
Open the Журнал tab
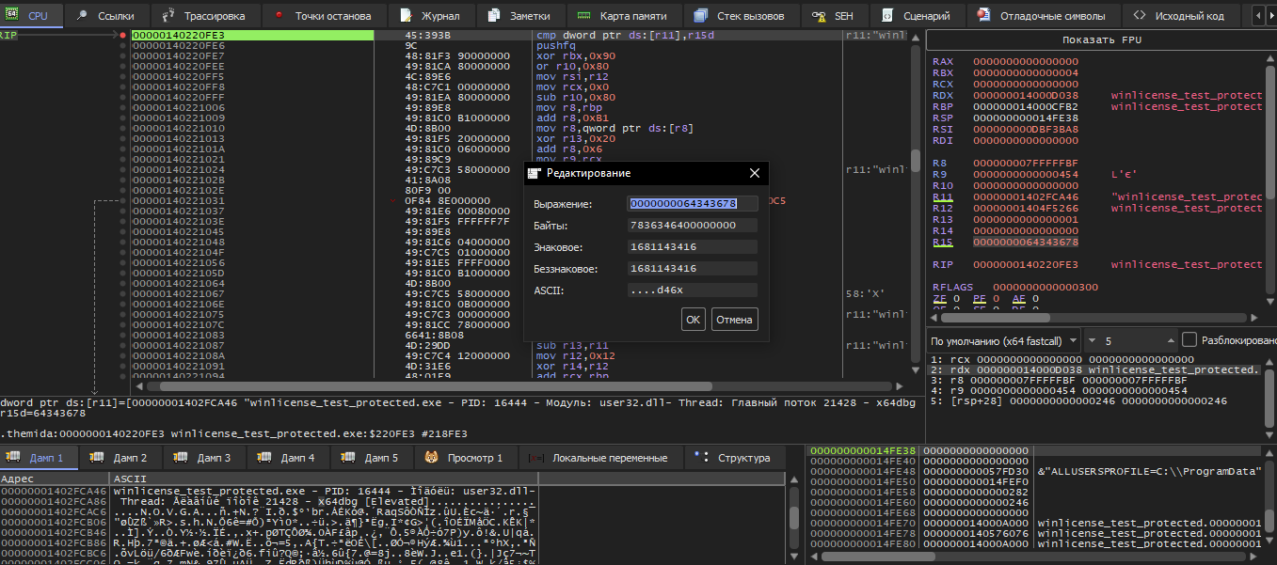(429, 16)
